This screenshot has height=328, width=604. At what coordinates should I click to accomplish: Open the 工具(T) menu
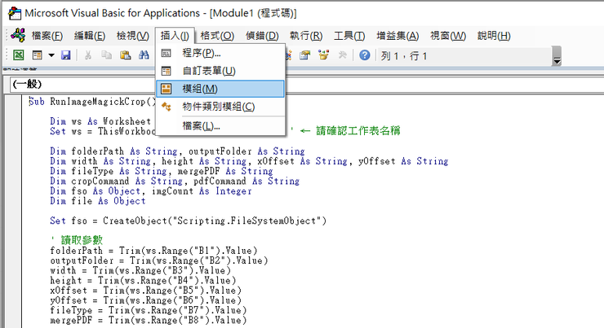349,36
